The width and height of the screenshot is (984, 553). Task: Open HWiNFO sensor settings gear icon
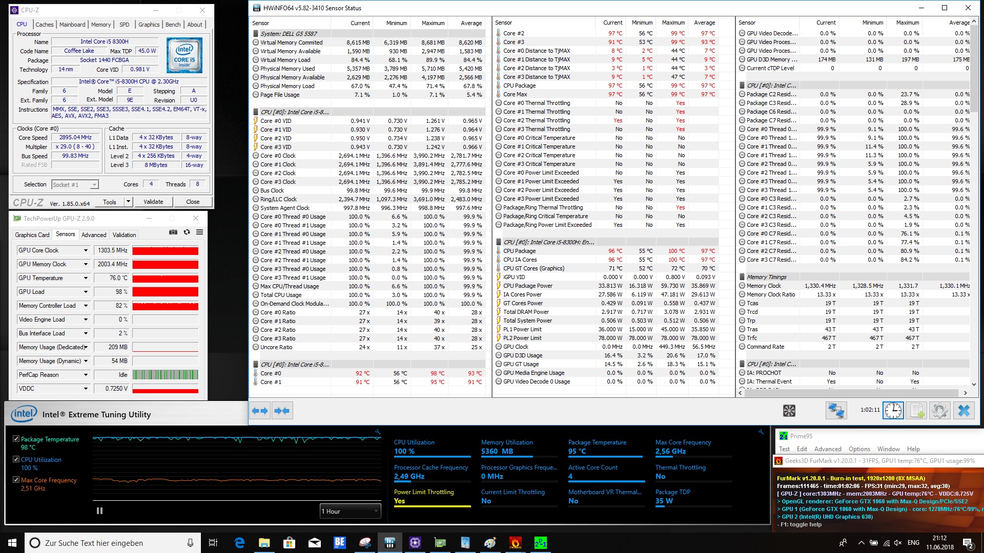coord(940,410)
